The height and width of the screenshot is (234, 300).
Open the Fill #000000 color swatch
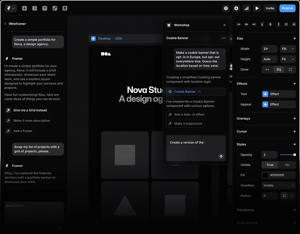(x=265, y=175)
